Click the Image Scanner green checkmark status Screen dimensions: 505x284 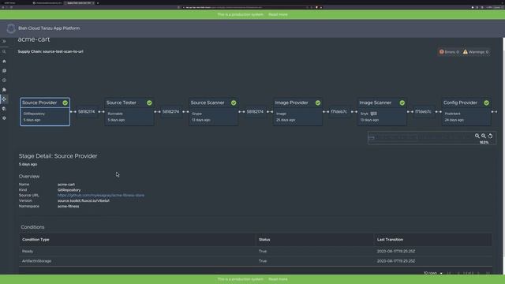tap(402, 103)
